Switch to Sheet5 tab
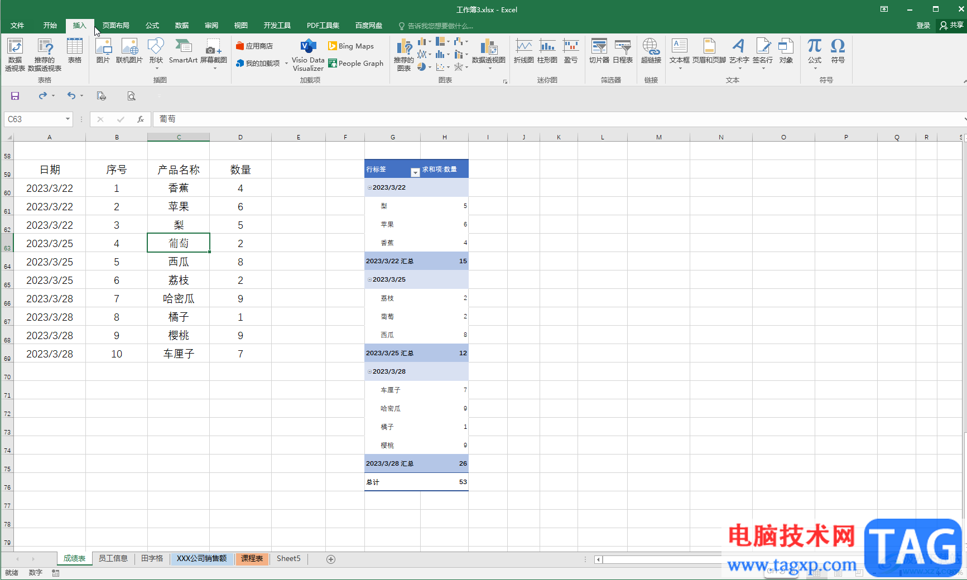 coord(288,558)
